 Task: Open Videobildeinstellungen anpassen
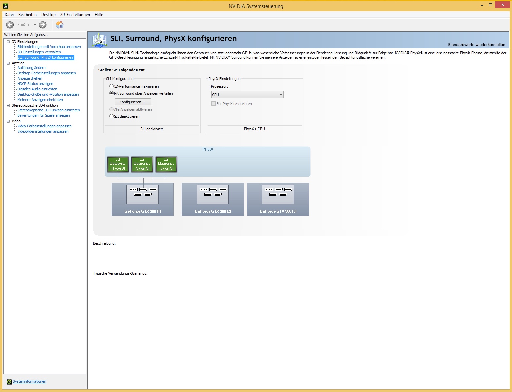(43, 131)
